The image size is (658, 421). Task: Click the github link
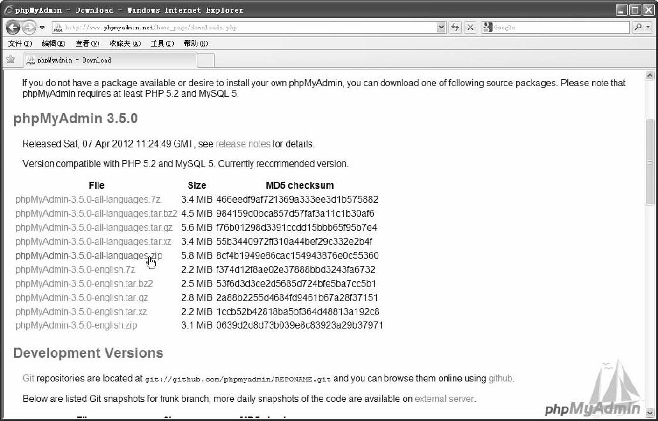click(x=500, y=378)
